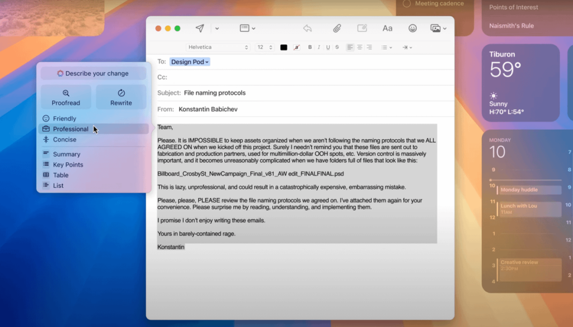Click the Design Pod recipient token
The image size is (573, 327).
click(190, 62)
